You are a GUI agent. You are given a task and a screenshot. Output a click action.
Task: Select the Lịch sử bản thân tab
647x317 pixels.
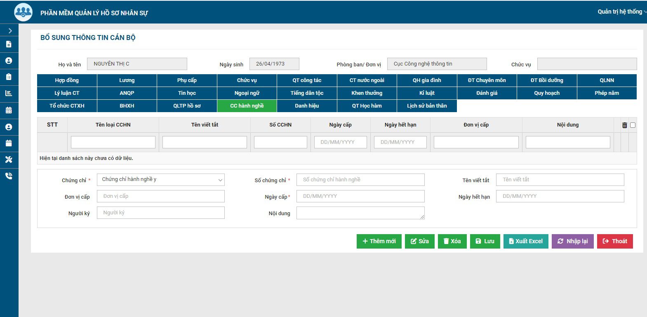pyautogui.click(x=427, y=106)
